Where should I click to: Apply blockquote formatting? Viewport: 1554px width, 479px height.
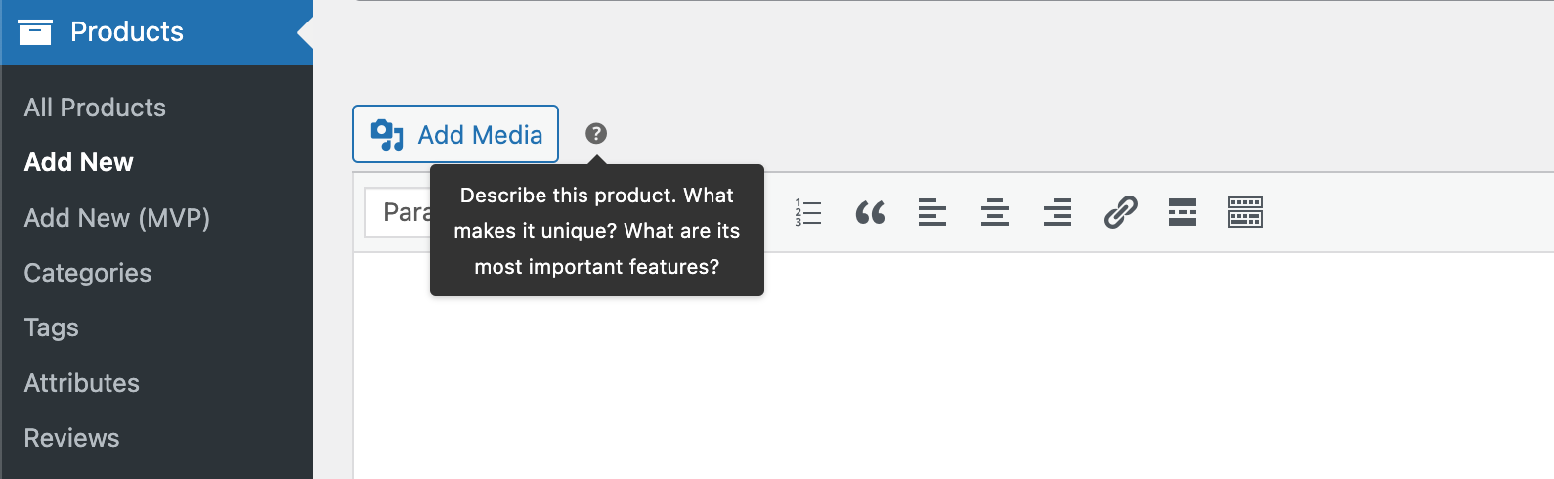point(870,212)
